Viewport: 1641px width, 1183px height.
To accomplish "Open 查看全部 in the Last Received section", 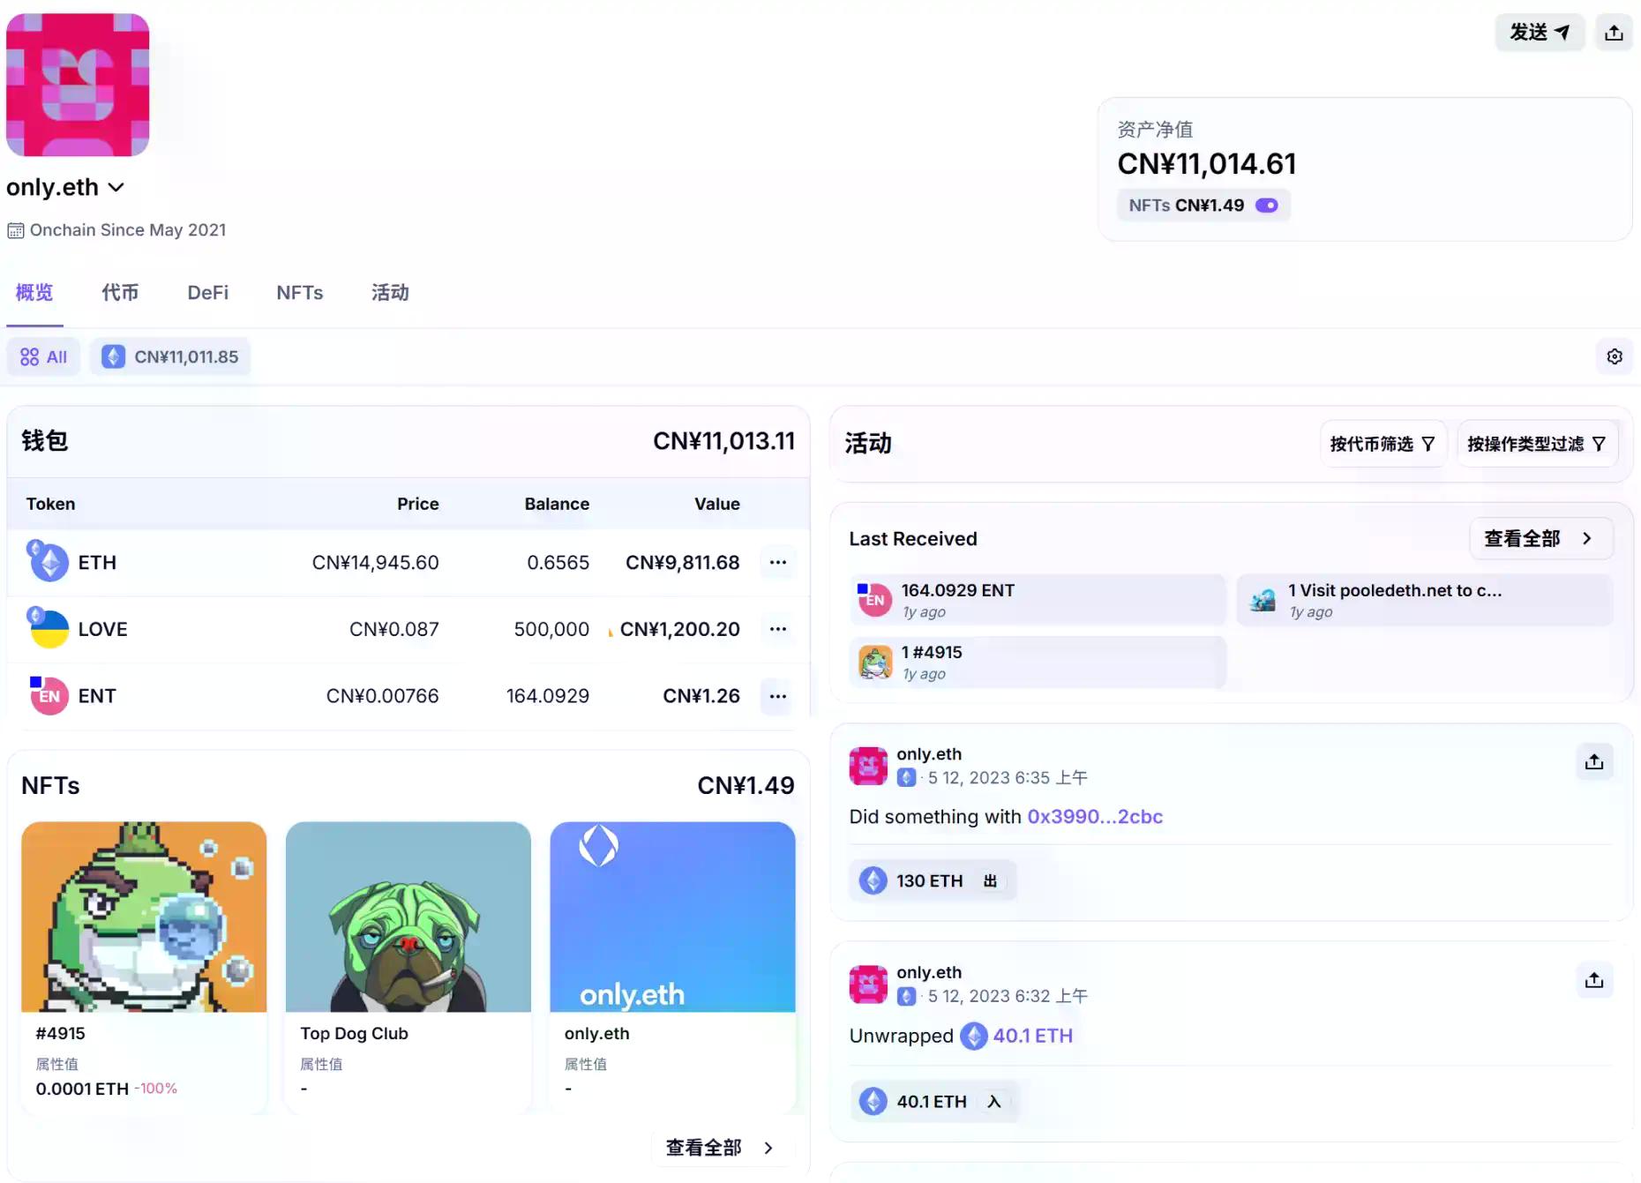I will click(x=1541, y=538).
